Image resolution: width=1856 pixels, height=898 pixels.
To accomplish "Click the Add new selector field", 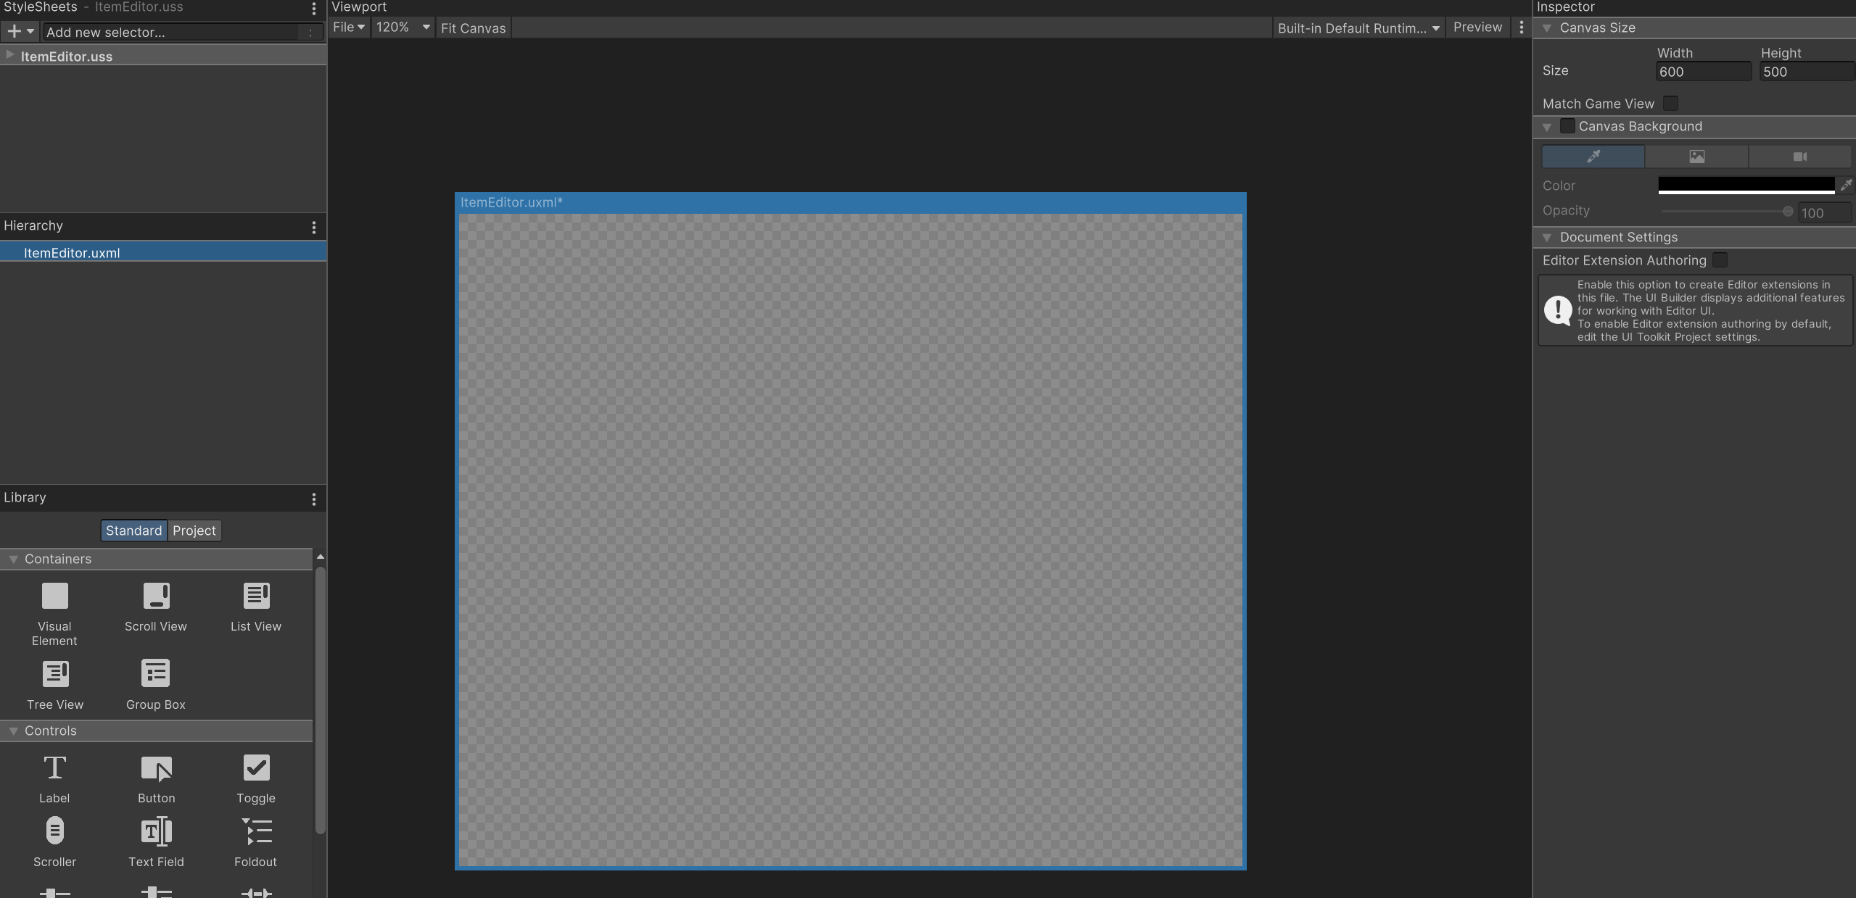I will [x=182, y=32].
